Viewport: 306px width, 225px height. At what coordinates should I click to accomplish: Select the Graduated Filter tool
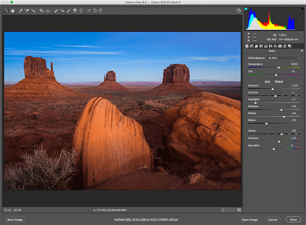pyautogui.click(x=75, y=11)
